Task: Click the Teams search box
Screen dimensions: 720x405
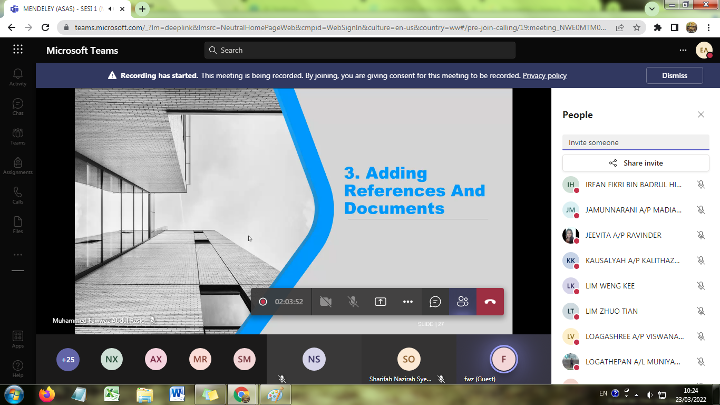Action: (360, 50)
